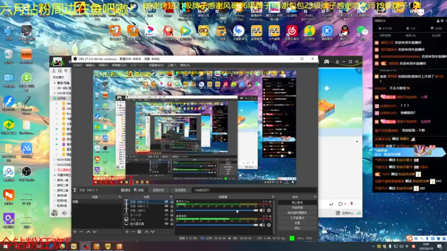The image size is (447, 251).
Task: Open 停靠窗口(D) menu in OBS
Action: tap(119, 65)
